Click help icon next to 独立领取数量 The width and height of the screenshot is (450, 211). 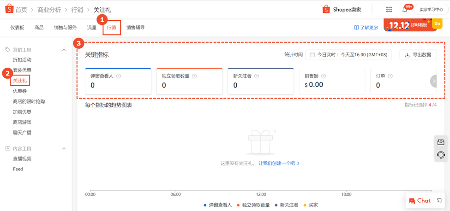[x=194, y=76]
